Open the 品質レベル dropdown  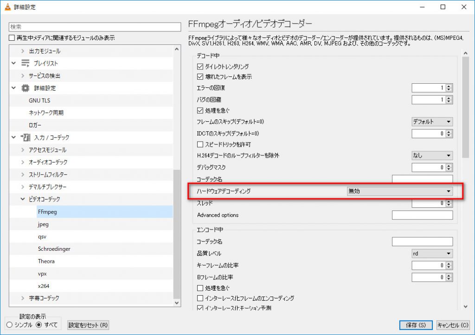(432, 254)
